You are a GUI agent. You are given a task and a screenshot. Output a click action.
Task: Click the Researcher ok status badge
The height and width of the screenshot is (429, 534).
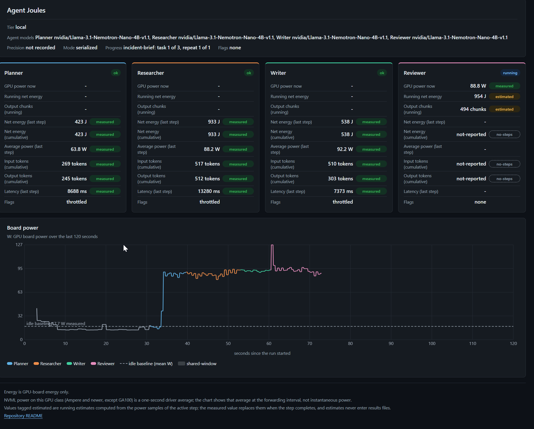click(249, 73)
